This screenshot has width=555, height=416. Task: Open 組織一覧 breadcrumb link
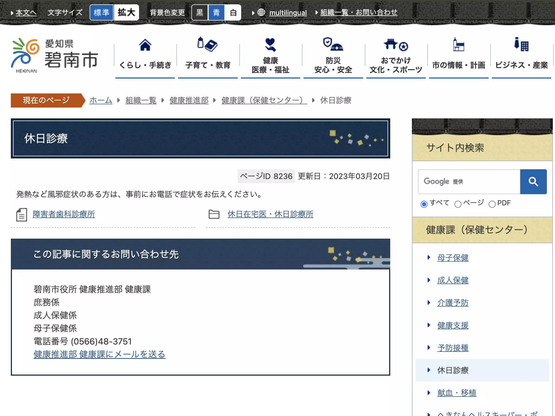141,100
